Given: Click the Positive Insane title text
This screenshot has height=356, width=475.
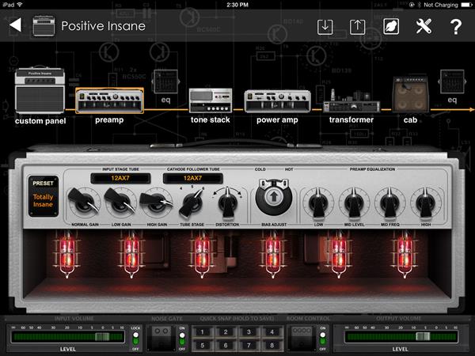Looking at the screenshot, I should click(103, 26).
